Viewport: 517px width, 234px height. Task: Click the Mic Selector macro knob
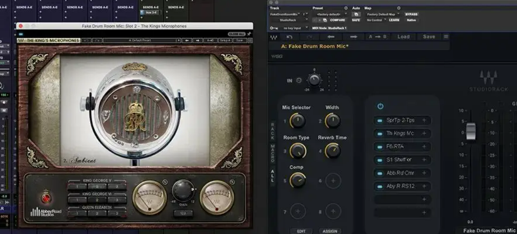point(298,121)
